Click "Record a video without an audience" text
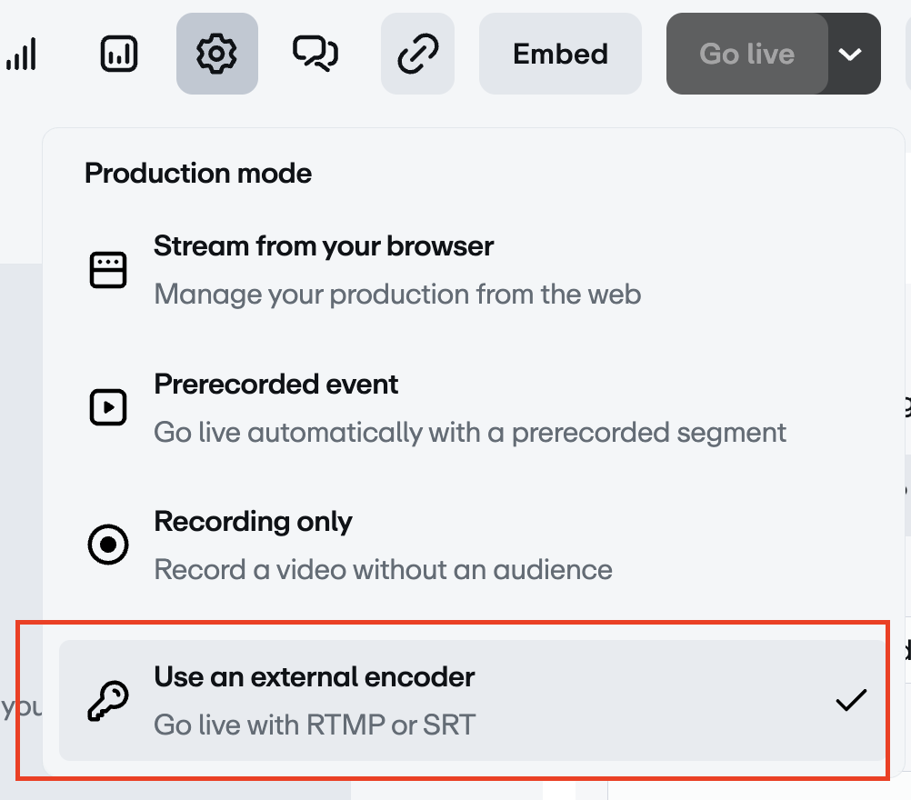The width and height of the screenshot is (911, 800). [x=383, y=570]
